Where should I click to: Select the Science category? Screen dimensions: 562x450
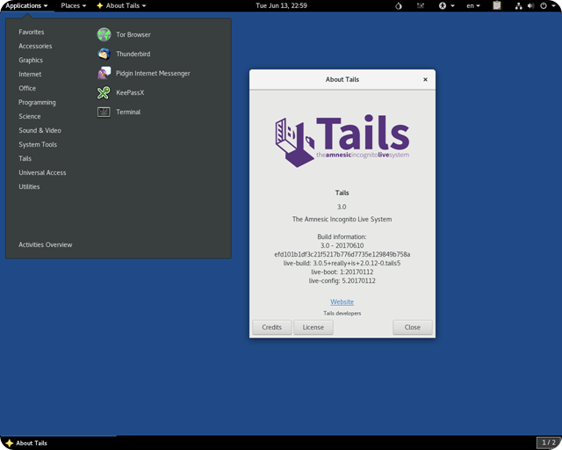pos(30,116)
